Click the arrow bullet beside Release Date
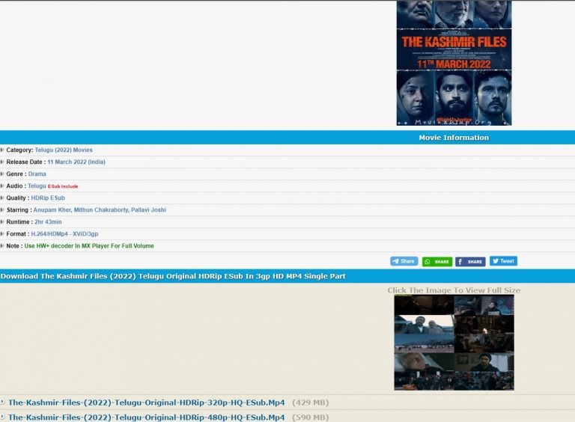The image size is (575, 422). (x=2, y=162)
